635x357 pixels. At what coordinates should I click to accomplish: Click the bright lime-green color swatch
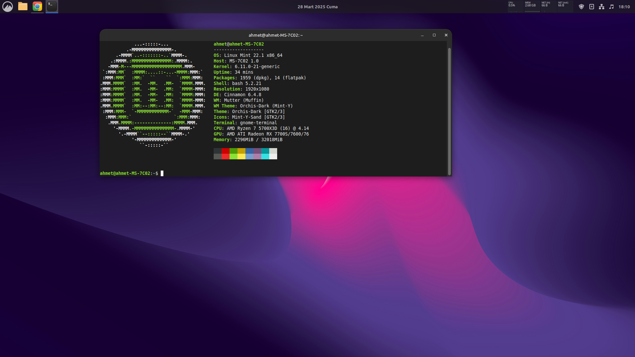[233, 157]
